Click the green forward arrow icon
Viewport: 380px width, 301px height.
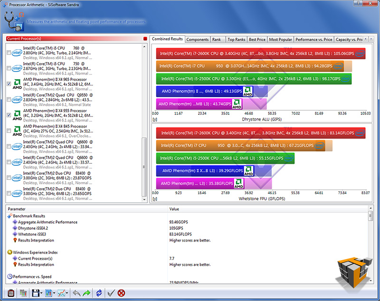[86, 293]
